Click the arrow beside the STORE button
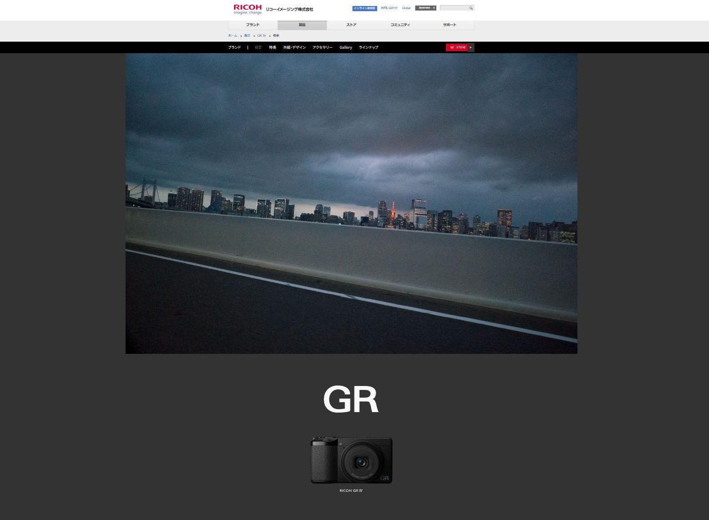The image size is (709, 520). (471, 47)
